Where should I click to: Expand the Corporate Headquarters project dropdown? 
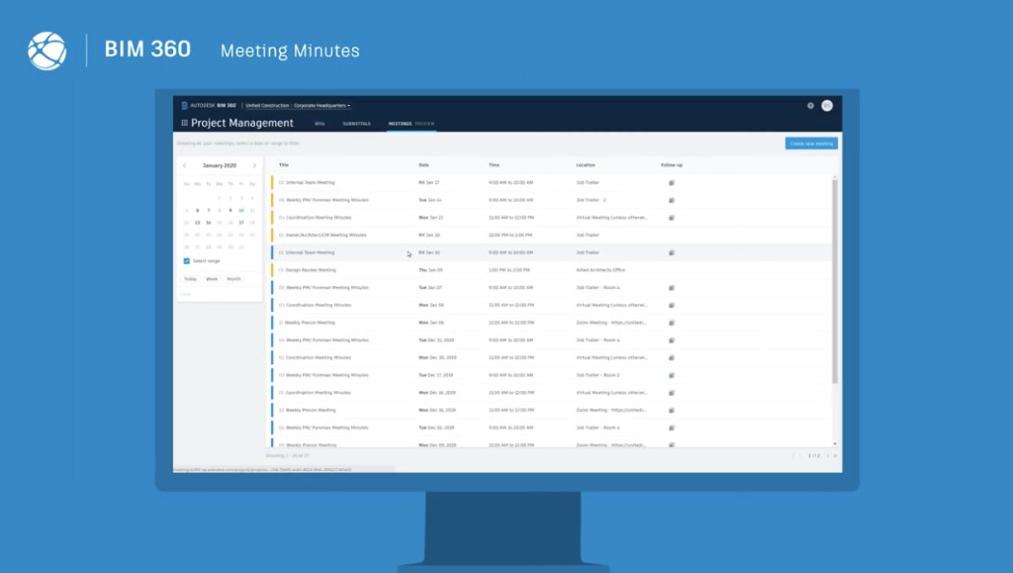[x=322, y=105]
